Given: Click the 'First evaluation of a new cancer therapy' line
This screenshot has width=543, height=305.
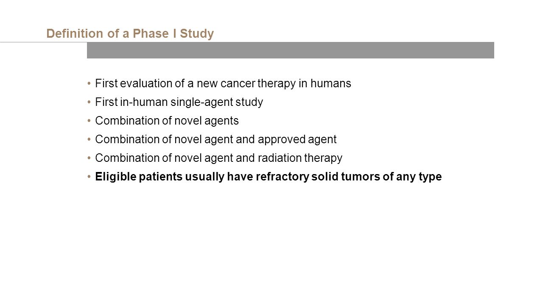Looking at the screenshot, I should (223, 84).
